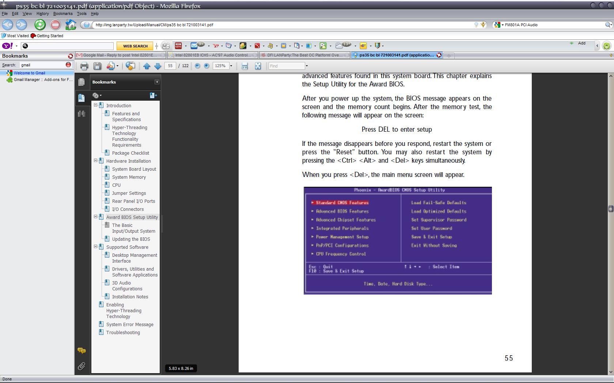Click the pencil edit icon on Yahoo toolbar
The image size is (614, 383).
(166, 46)
